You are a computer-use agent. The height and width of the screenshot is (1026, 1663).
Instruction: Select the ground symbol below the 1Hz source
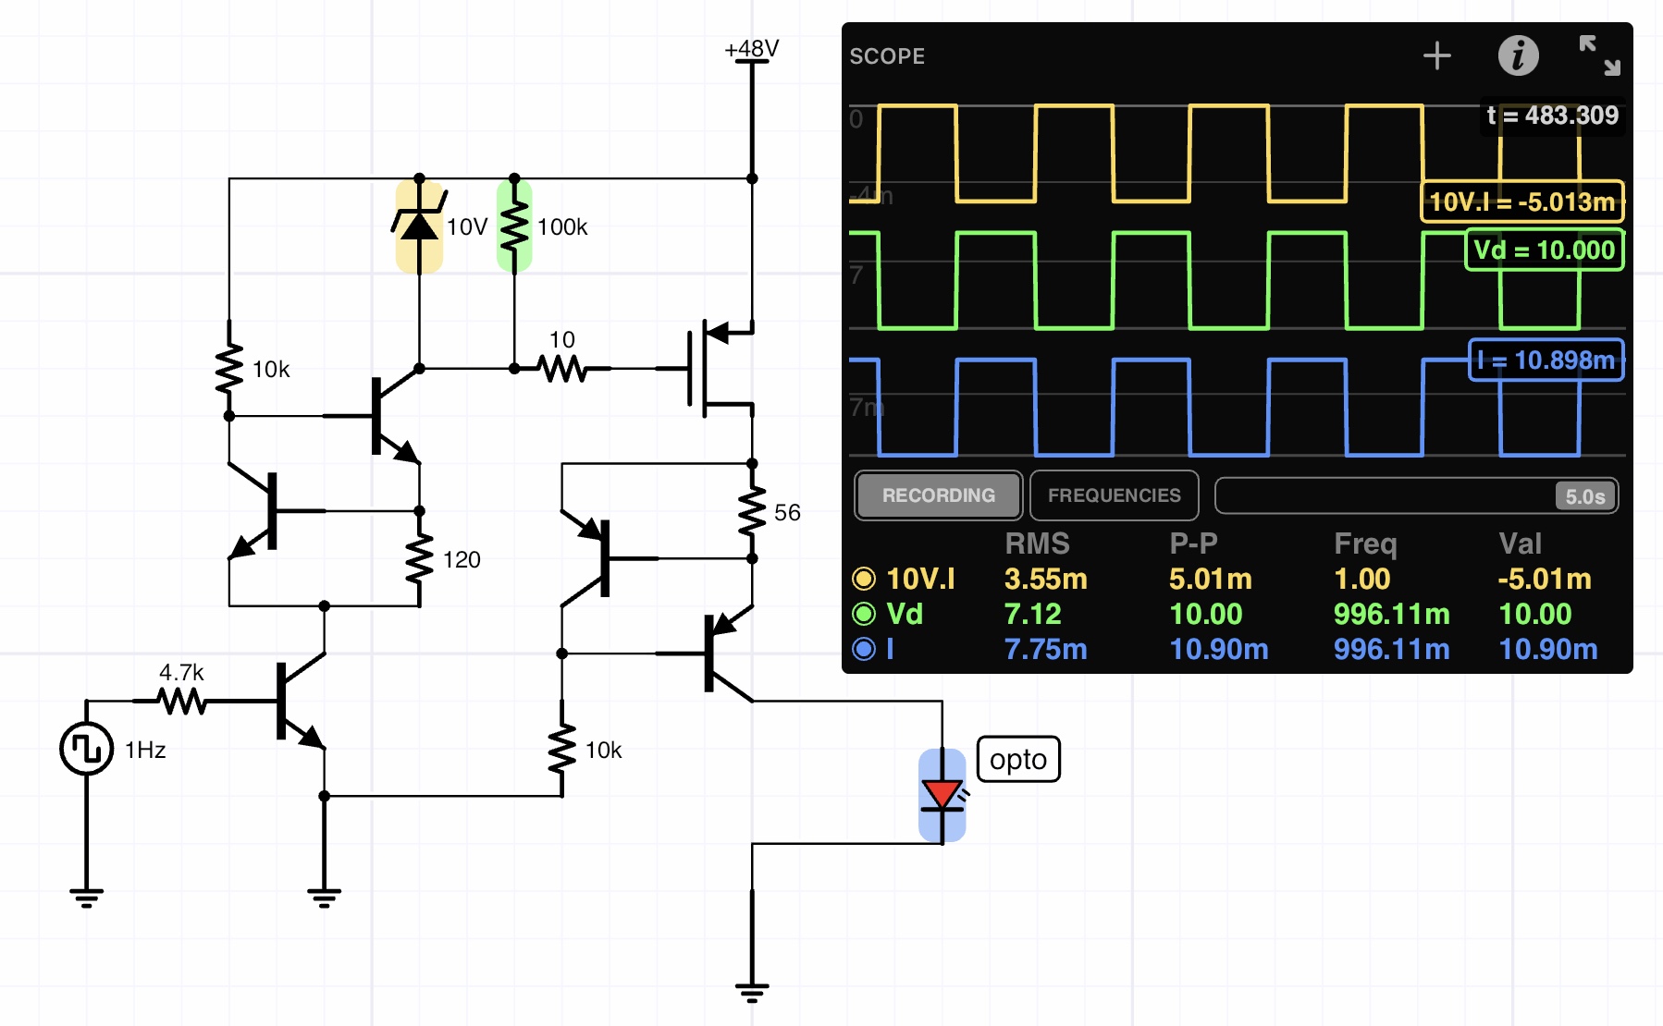[86, 896]
